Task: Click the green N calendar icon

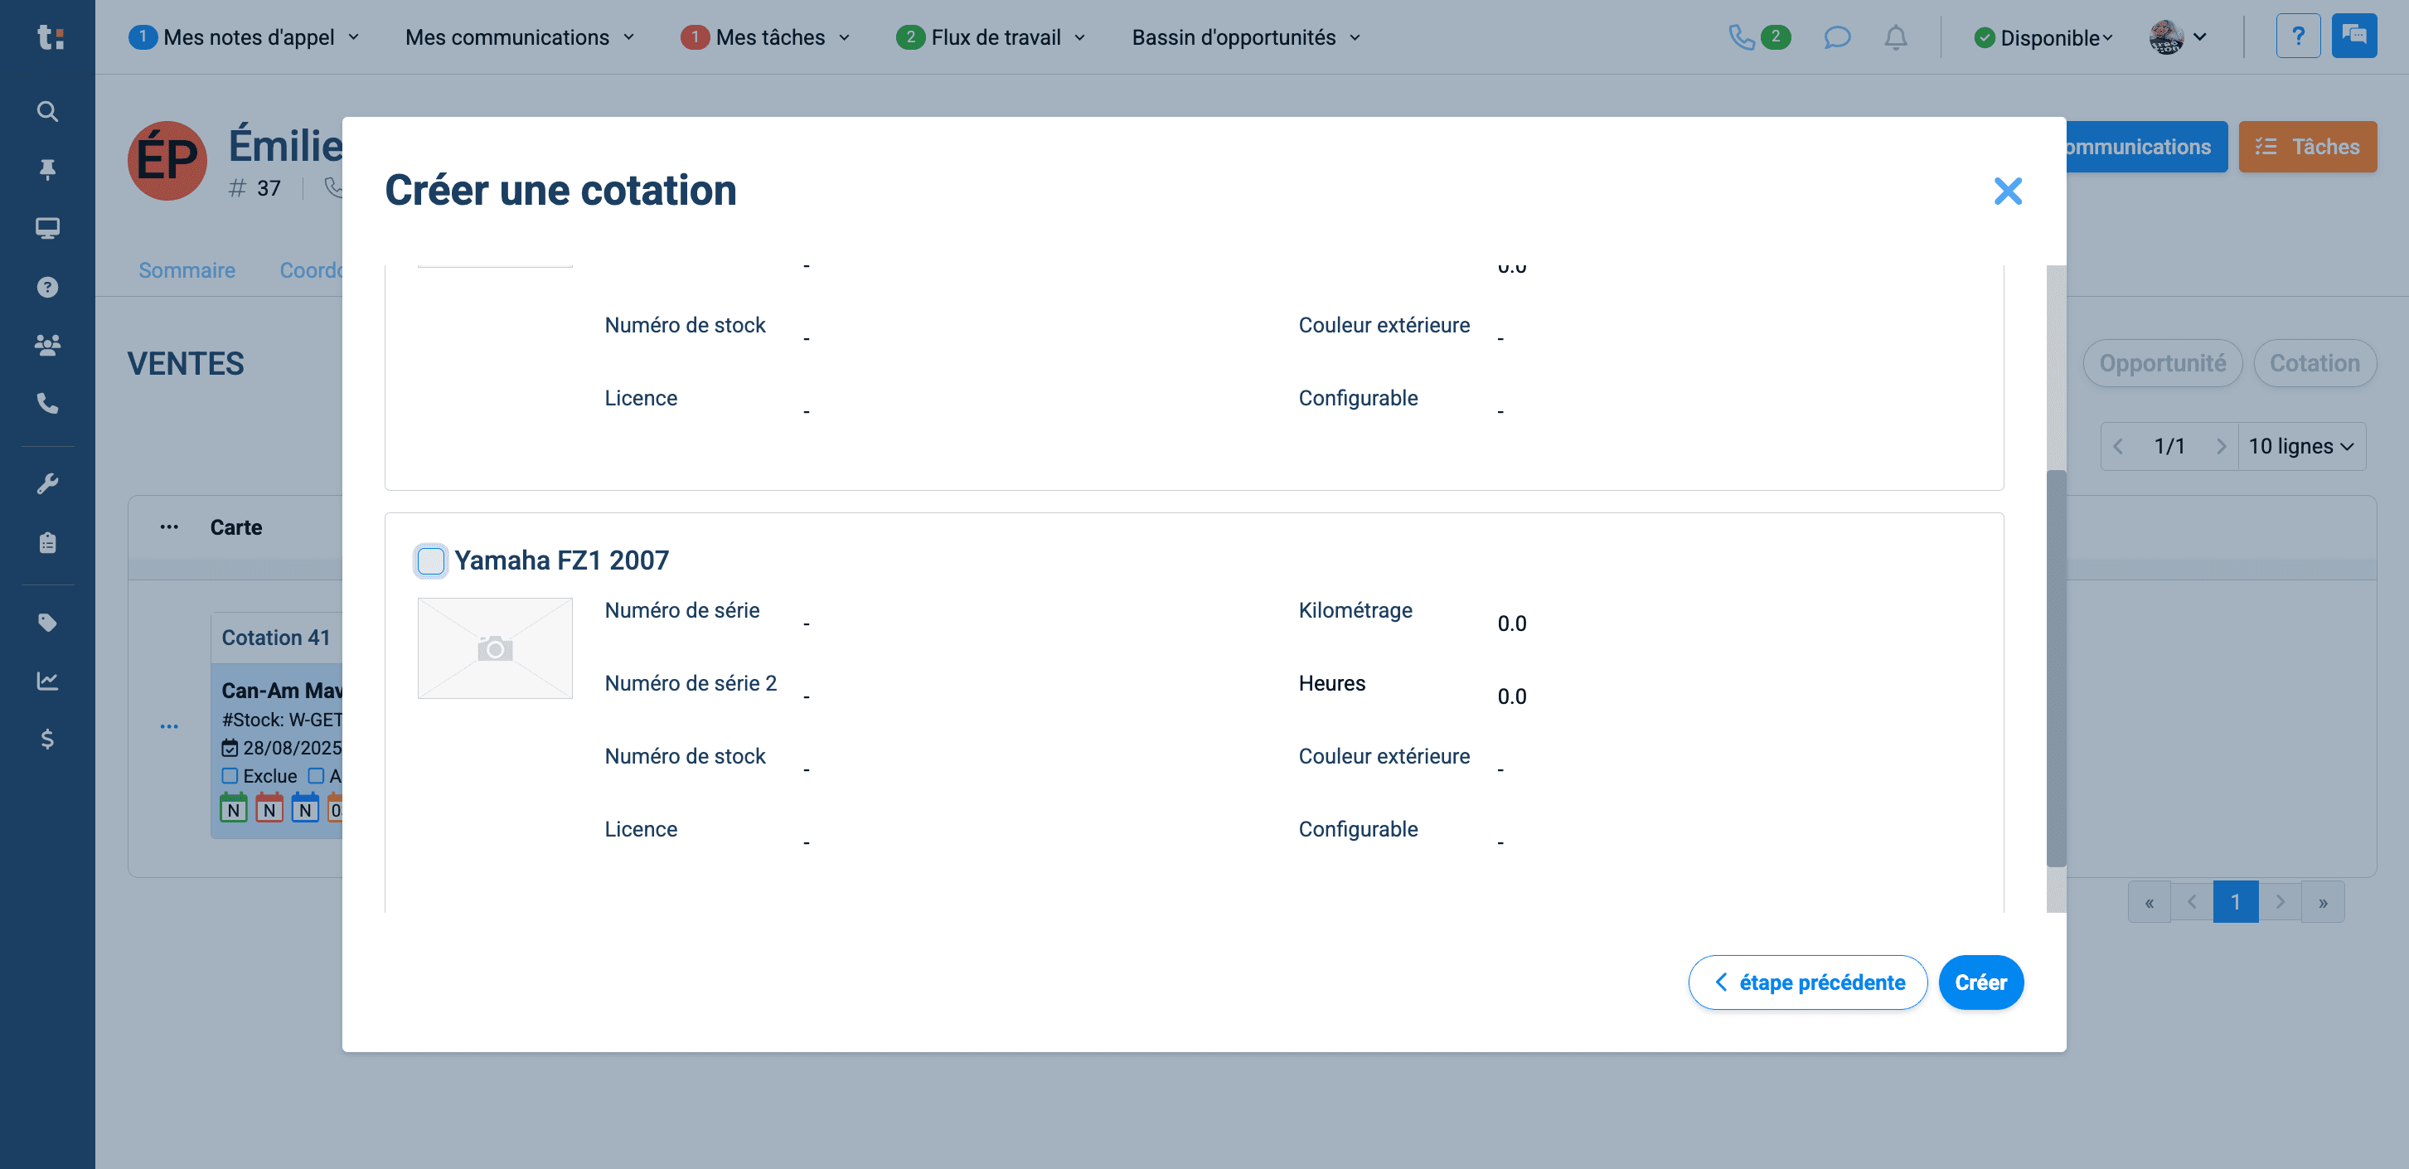Action: pos(234,808)
